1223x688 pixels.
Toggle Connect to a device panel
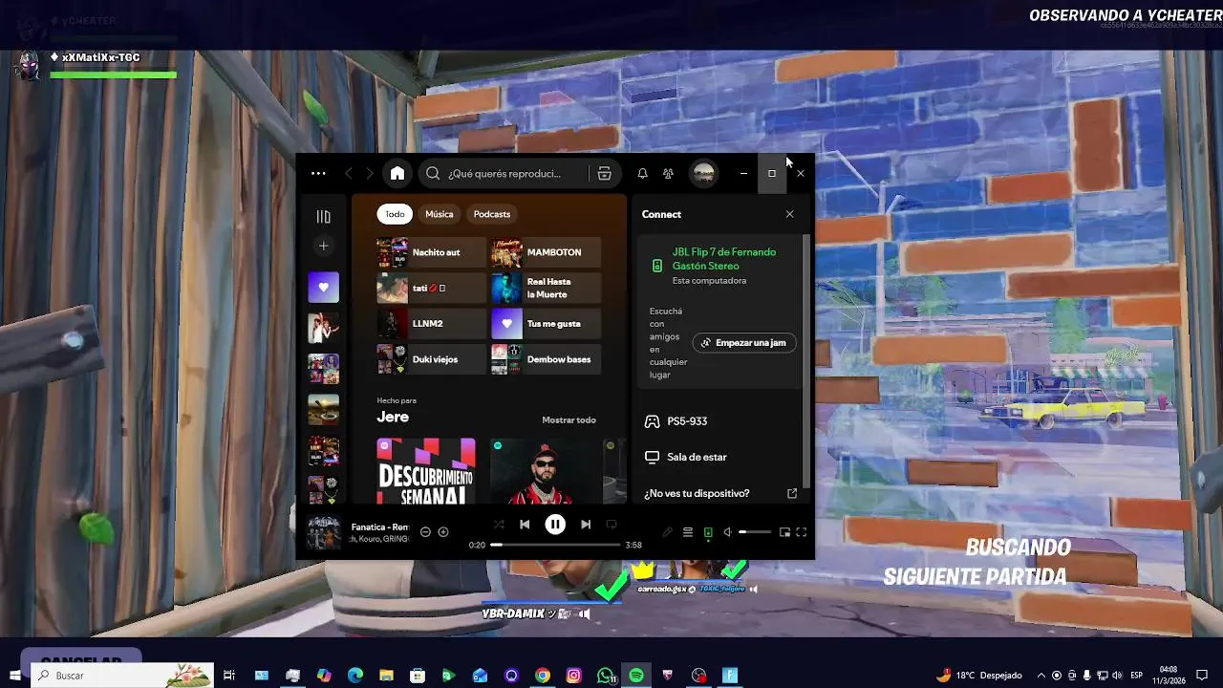click(x=708, y=532)
